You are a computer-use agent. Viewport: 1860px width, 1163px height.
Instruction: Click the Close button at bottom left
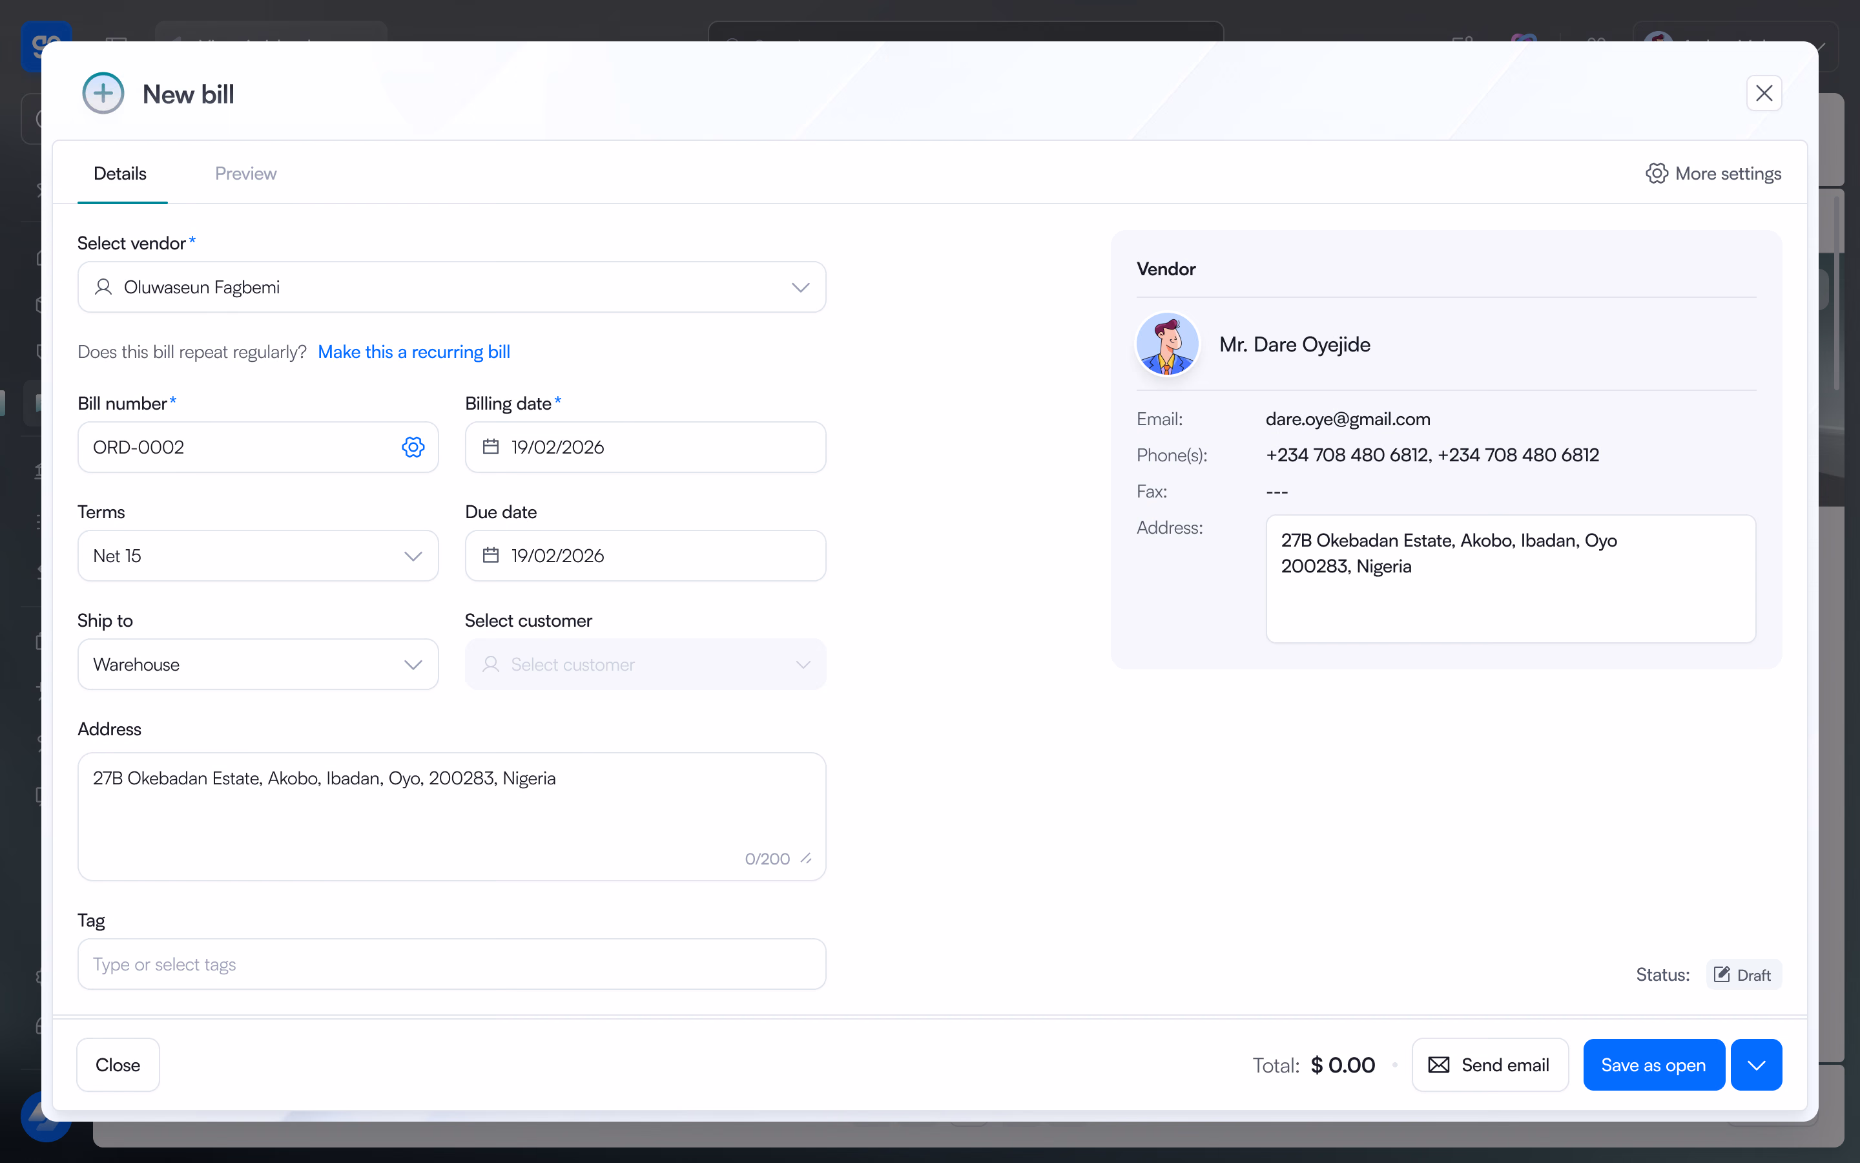118,1065
